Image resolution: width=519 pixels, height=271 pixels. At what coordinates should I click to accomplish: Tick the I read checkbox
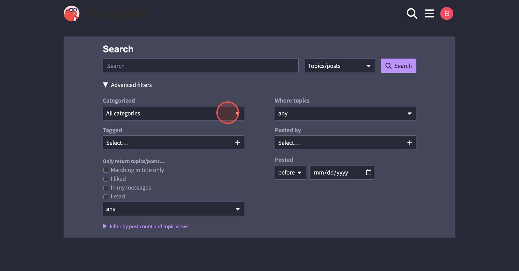[x=106, y=197]
